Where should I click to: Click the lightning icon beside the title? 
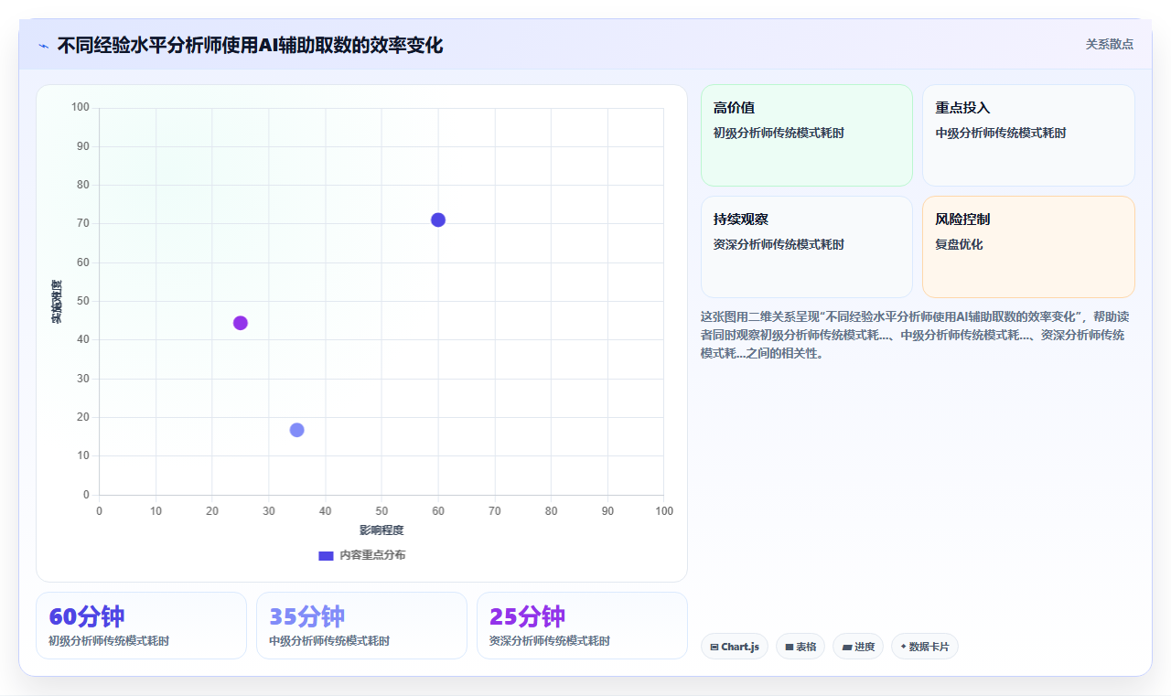pos(44,46)
